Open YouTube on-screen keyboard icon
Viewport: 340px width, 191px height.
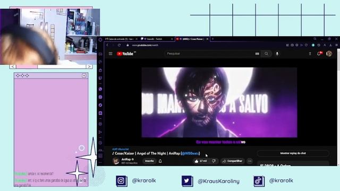click(x=257, y=54)
